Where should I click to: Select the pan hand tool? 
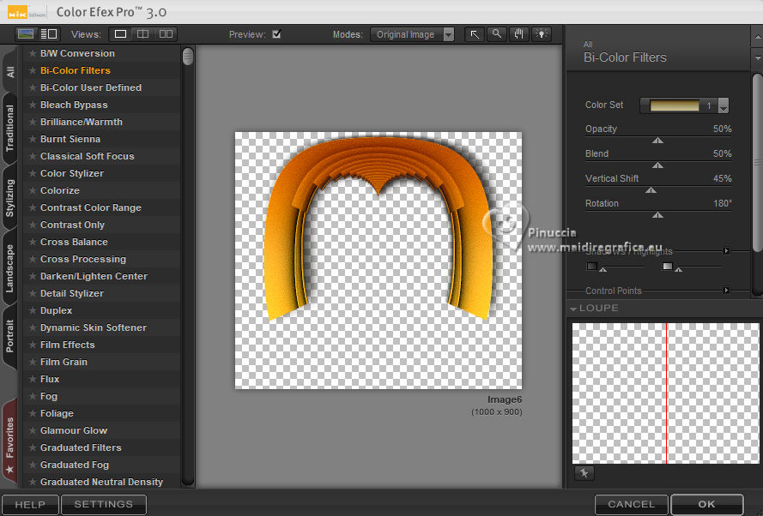point(518,34)
